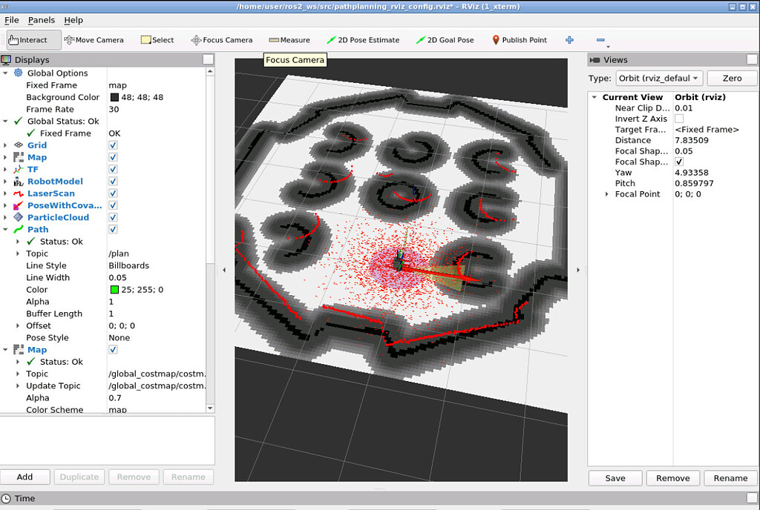
Task: Click the Global Options gear icon
Action: tap(19, 73)
